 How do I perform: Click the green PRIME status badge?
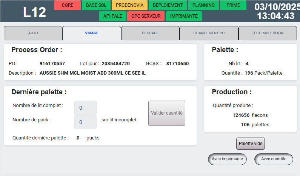coord(233,5)
